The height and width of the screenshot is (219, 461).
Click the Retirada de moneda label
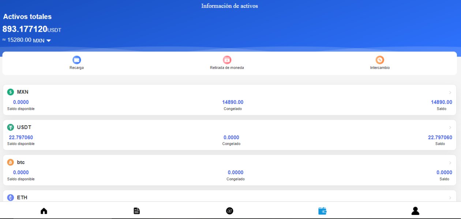click(227, 68)
